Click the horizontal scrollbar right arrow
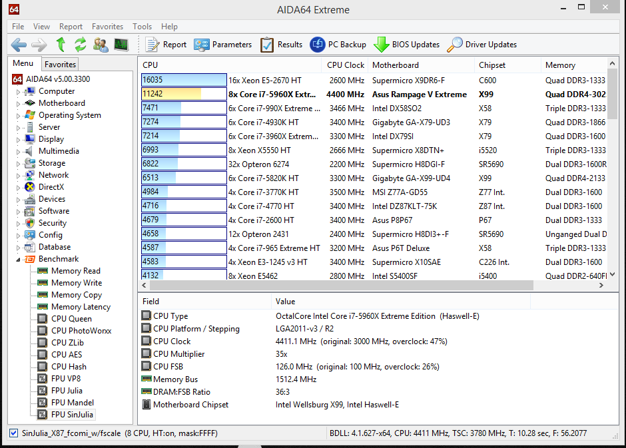This screenshot has width=626, height=448. (601, 285)
